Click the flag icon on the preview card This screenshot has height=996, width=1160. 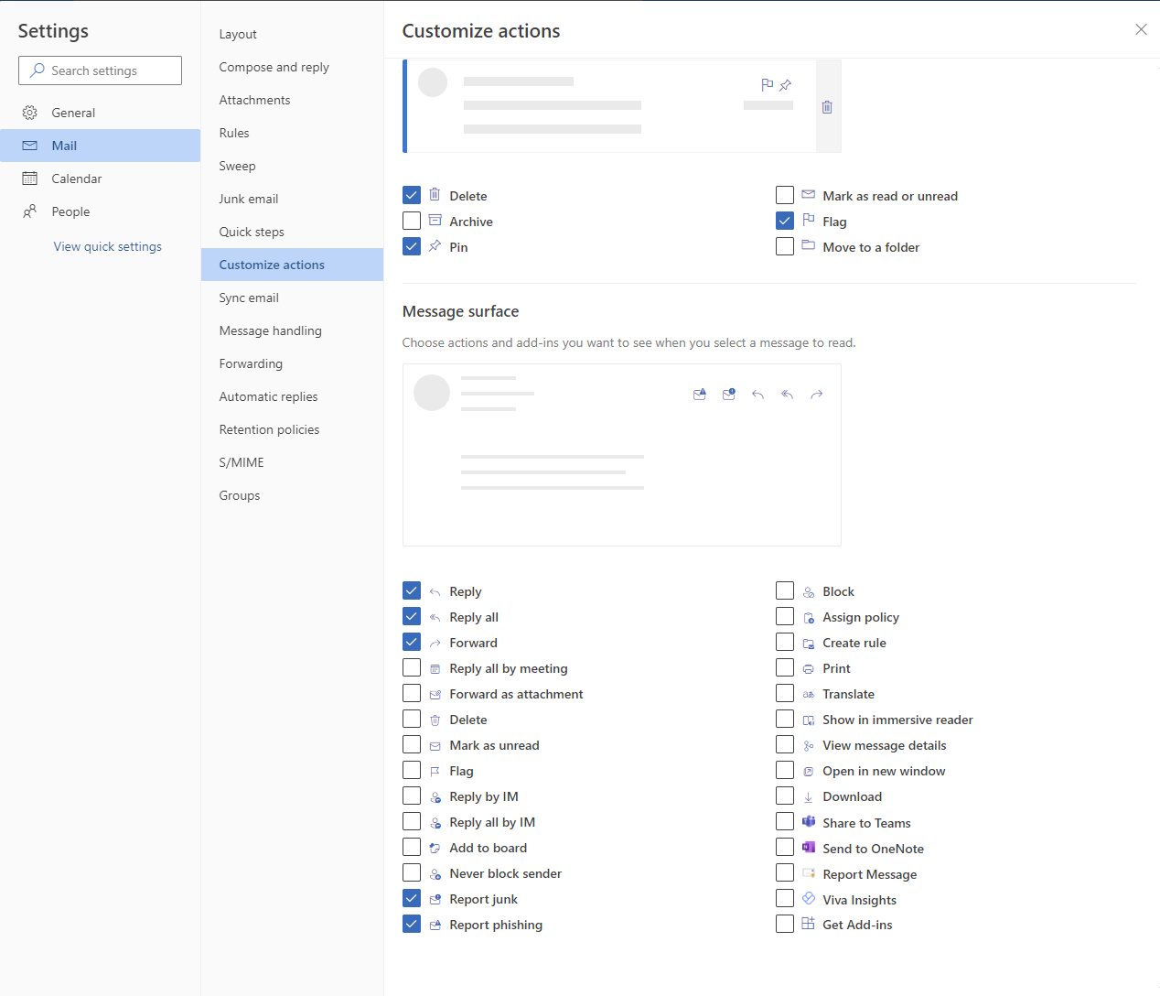[x=768, y=84]
